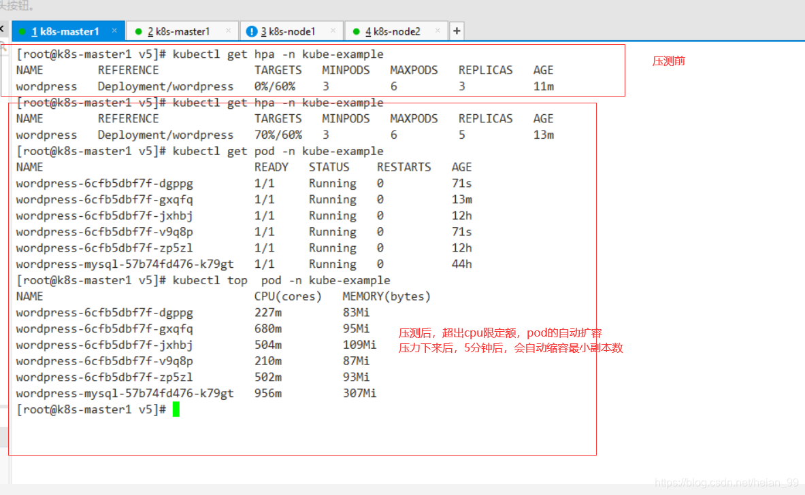The image size is (805, 495).
Task: Click the MEMORY(bytes) column header
Action: (387, 296)
